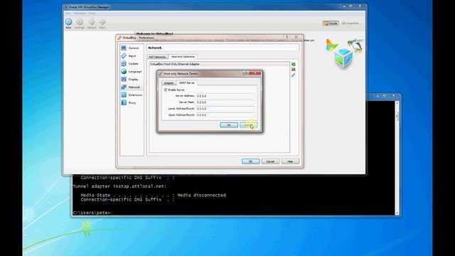
Task: Click help question mark in Network Details title bar
Action: (x=245, y=73)
